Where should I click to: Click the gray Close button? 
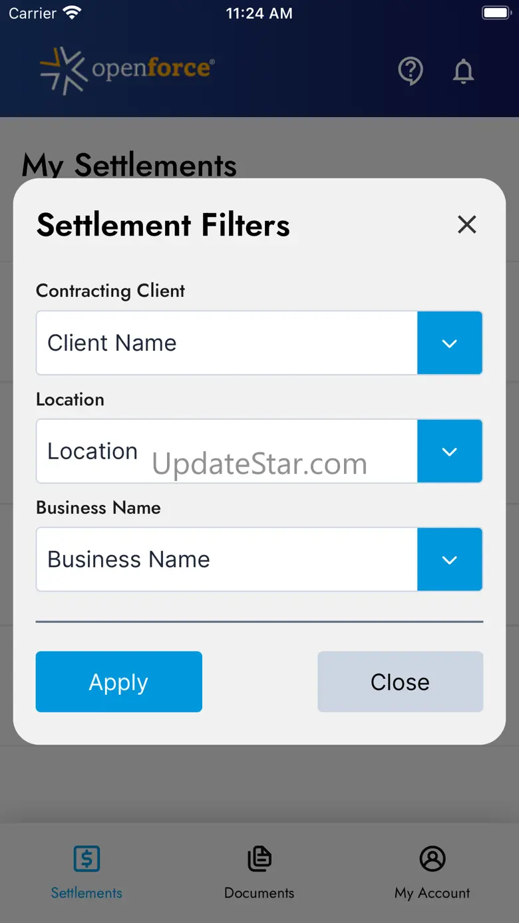coord(401,682)
